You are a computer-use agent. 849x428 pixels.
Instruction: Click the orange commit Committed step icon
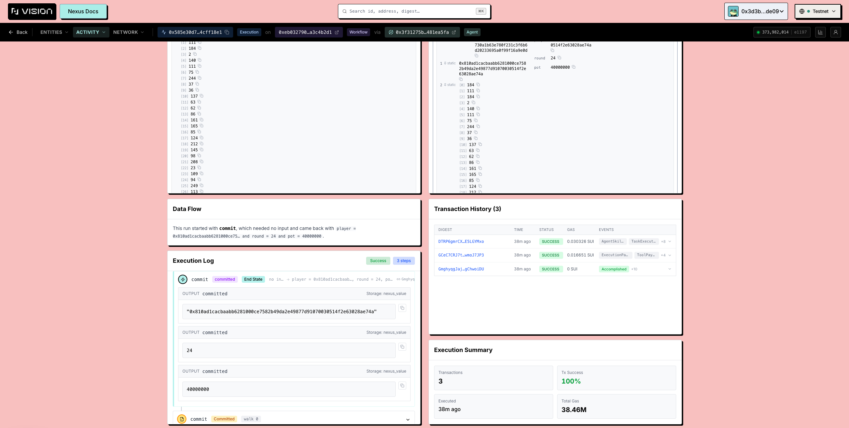point(181,419)
